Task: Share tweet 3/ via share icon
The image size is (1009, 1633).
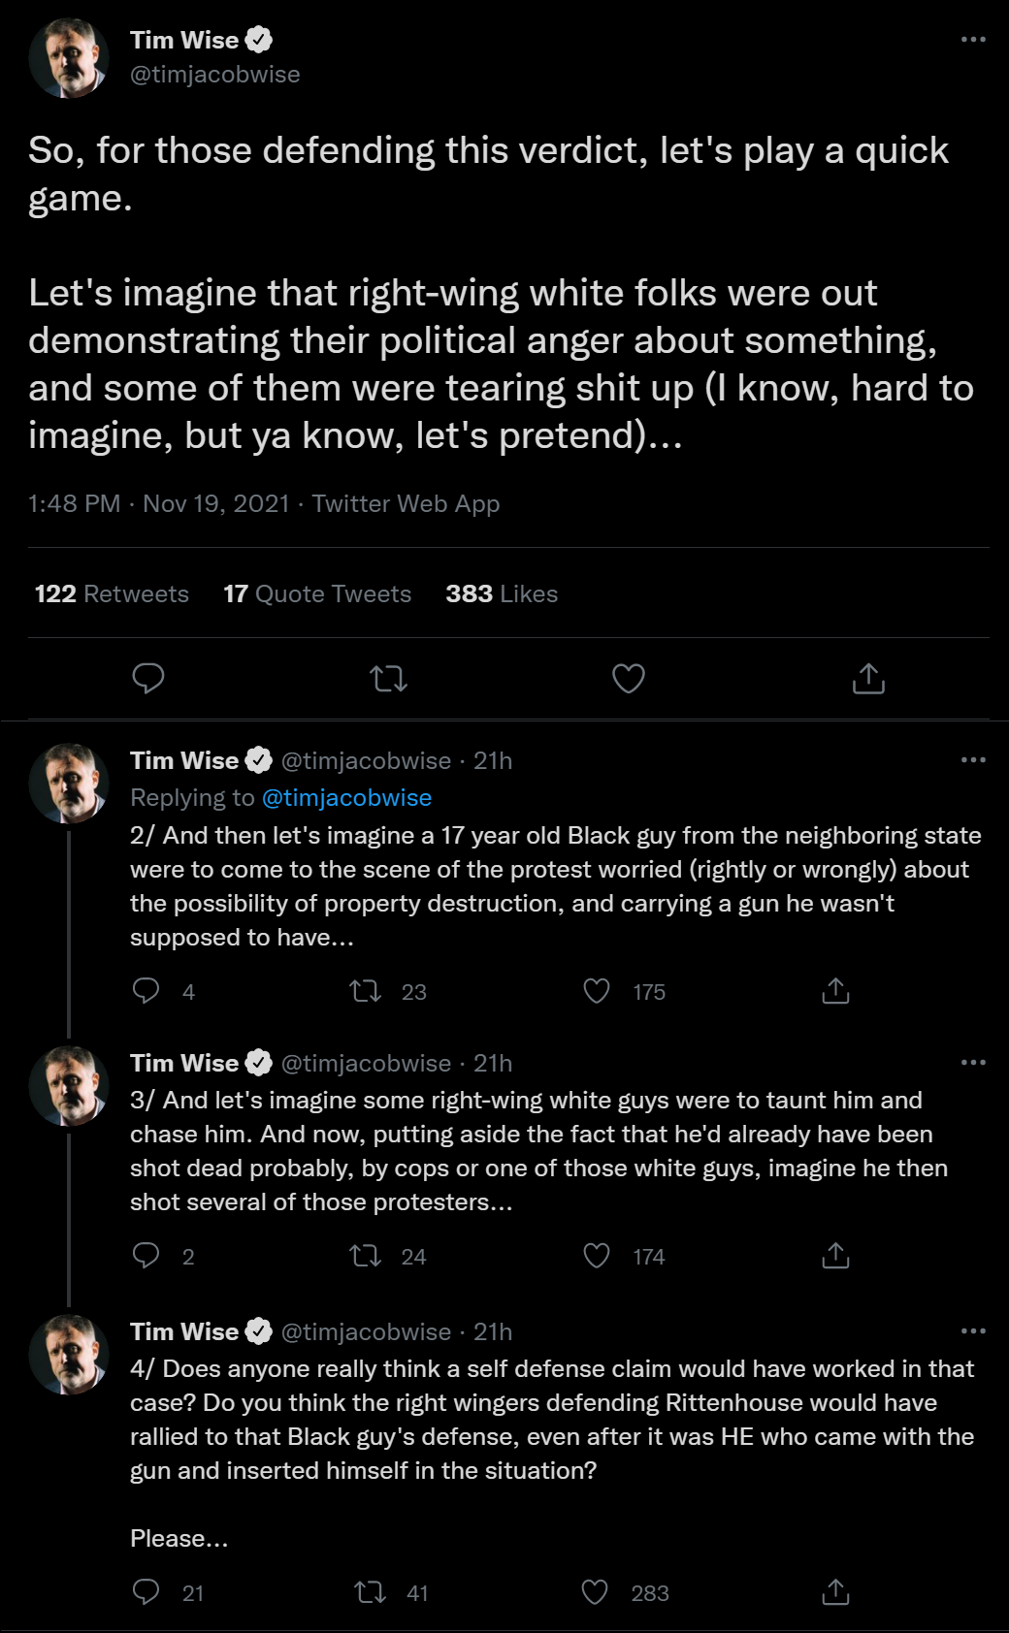Action: [x=835, y=1255]
